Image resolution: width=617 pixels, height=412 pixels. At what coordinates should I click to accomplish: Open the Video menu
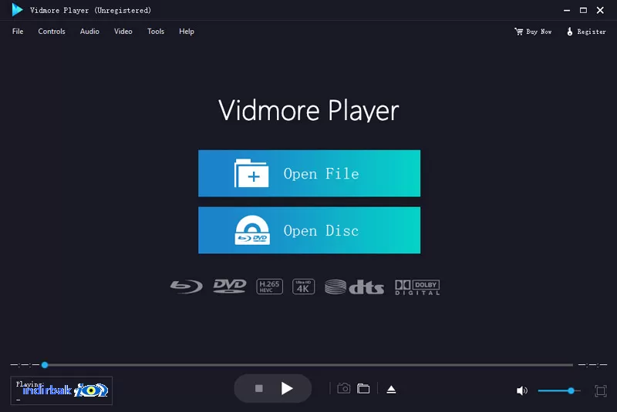tap(123, 32)
